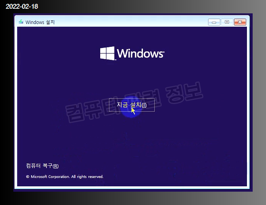The width and height of the screenshot is (266, 205).
Task: Minimize the Windows 설치 window
Action: coord(214,22)
